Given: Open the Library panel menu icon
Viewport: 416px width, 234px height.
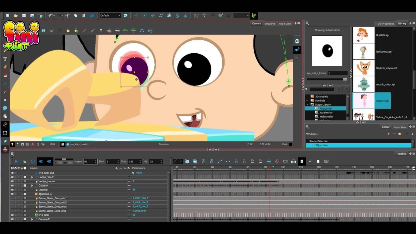Looking at the screenshot, I should 307,23.
